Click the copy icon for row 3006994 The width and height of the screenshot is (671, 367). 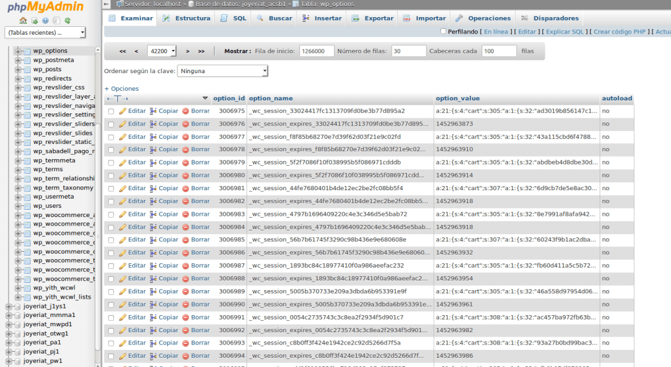153,356
